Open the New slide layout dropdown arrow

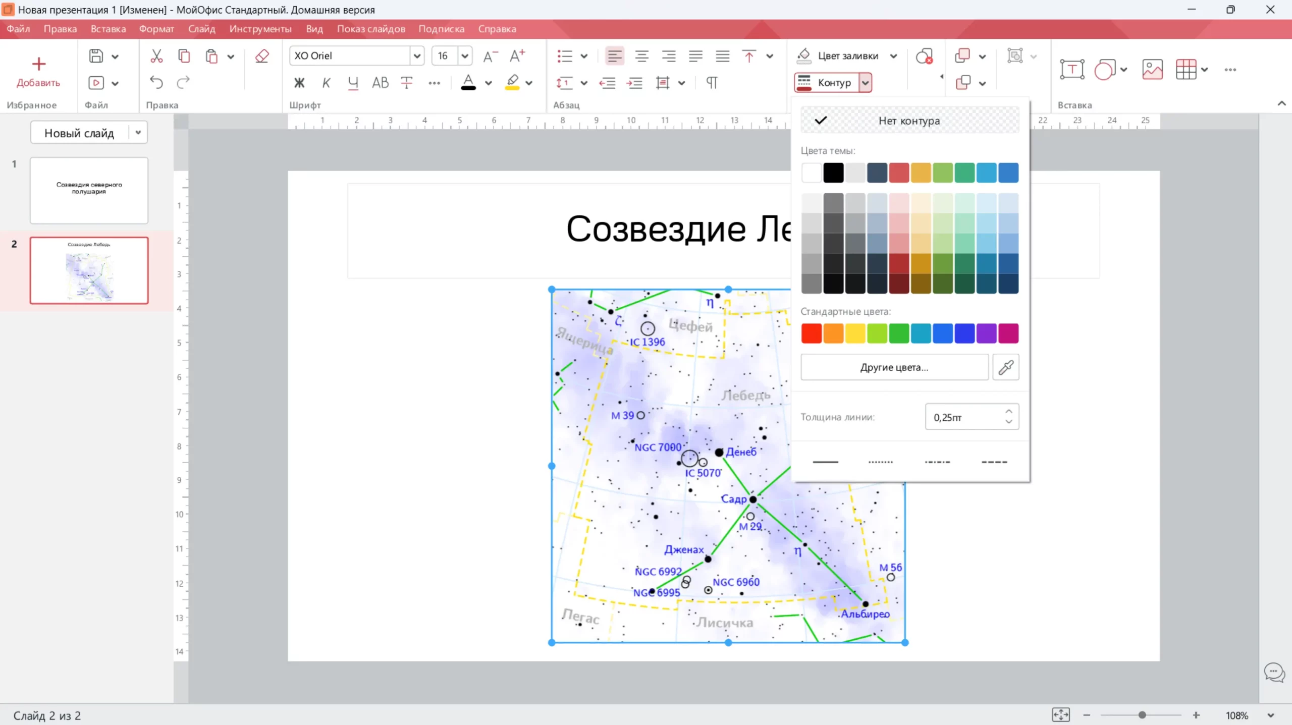[x=138, y=133]
